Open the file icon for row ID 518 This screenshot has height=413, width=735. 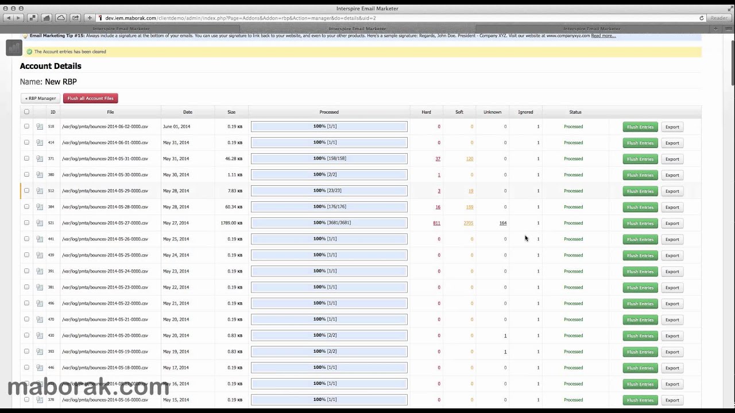[40, 127]
